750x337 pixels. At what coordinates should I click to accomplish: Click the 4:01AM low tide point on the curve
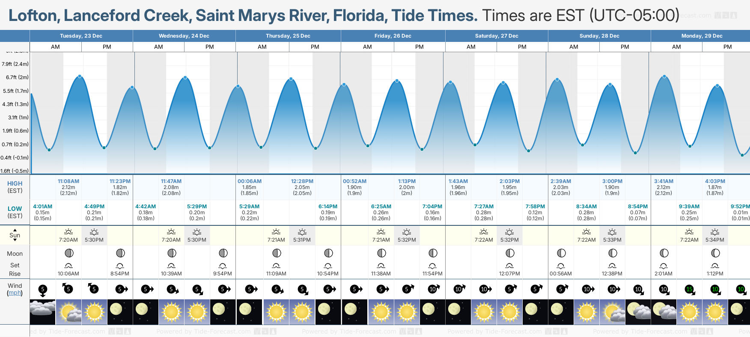[x=49, y=150]
